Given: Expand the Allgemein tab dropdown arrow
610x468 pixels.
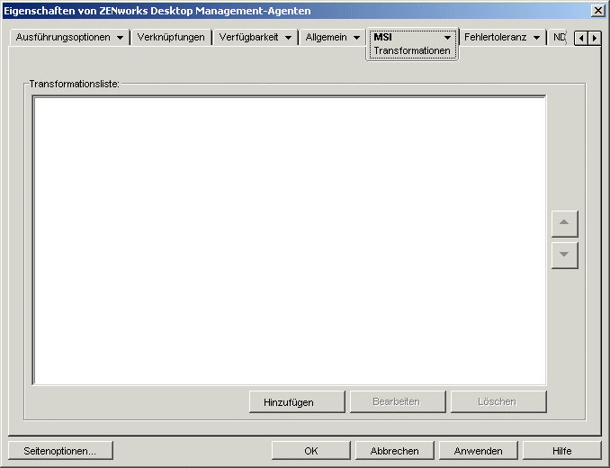Looking at the screenshot, I should 357,38.
